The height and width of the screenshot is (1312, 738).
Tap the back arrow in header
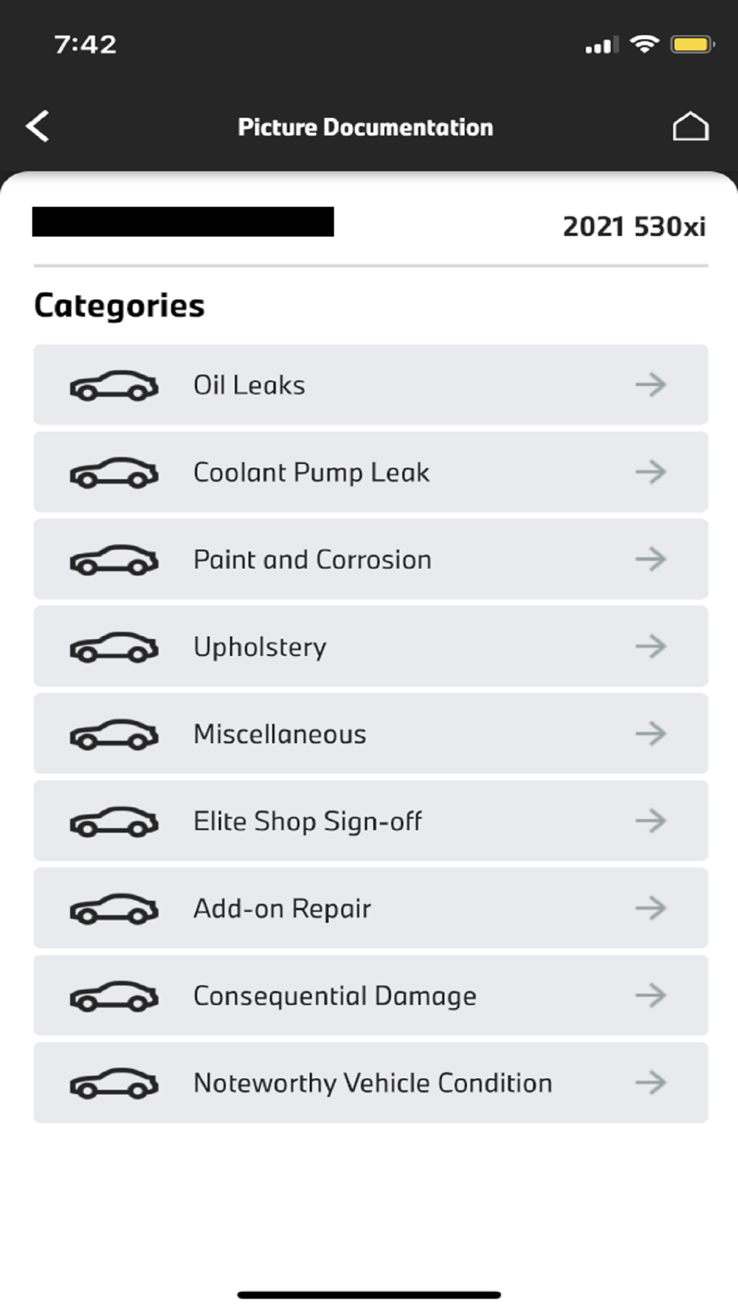click(x=38, y=126)
